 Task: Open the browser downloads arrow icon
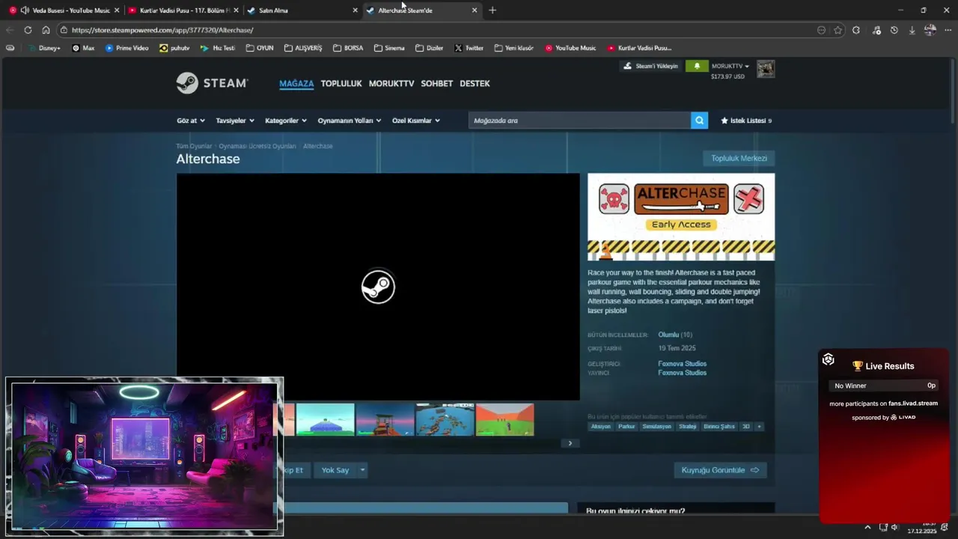click(912, 30)
